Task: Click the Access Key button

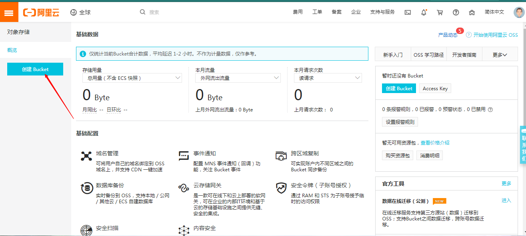Action: click(435, 89)
